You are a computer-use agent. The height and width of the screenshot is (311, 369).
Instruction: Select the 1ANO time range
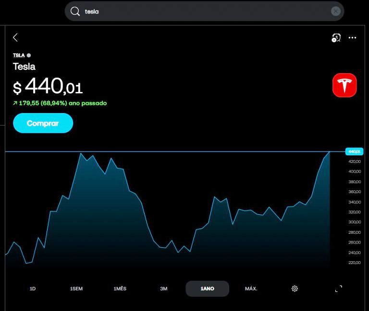pyautogui.click(x=207, y=288)
